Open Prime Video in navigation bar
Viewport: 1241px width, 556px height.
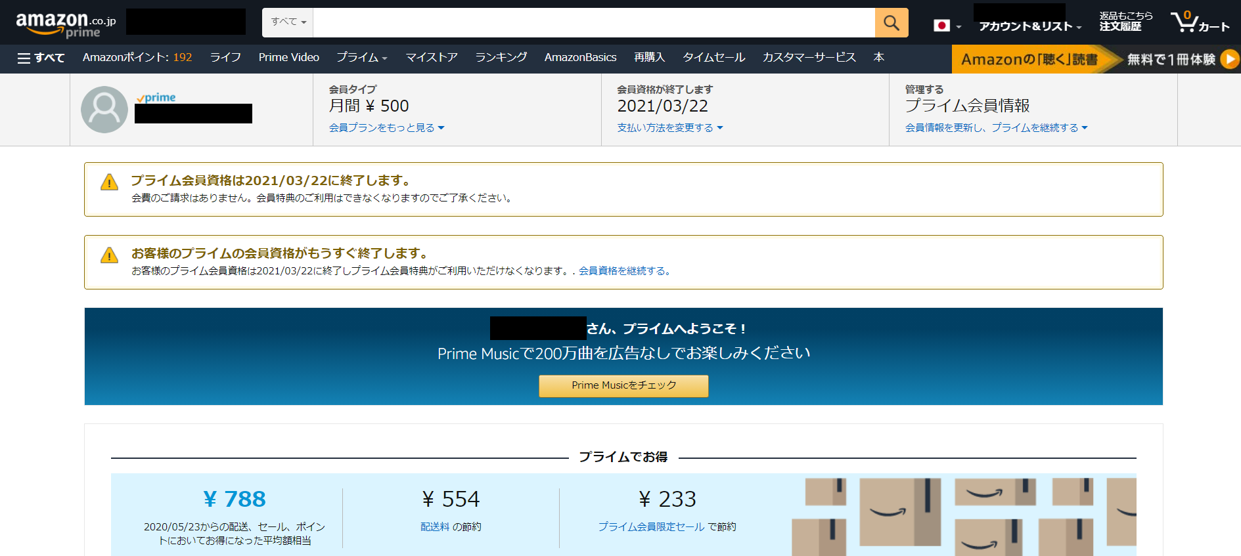[289, 58]
